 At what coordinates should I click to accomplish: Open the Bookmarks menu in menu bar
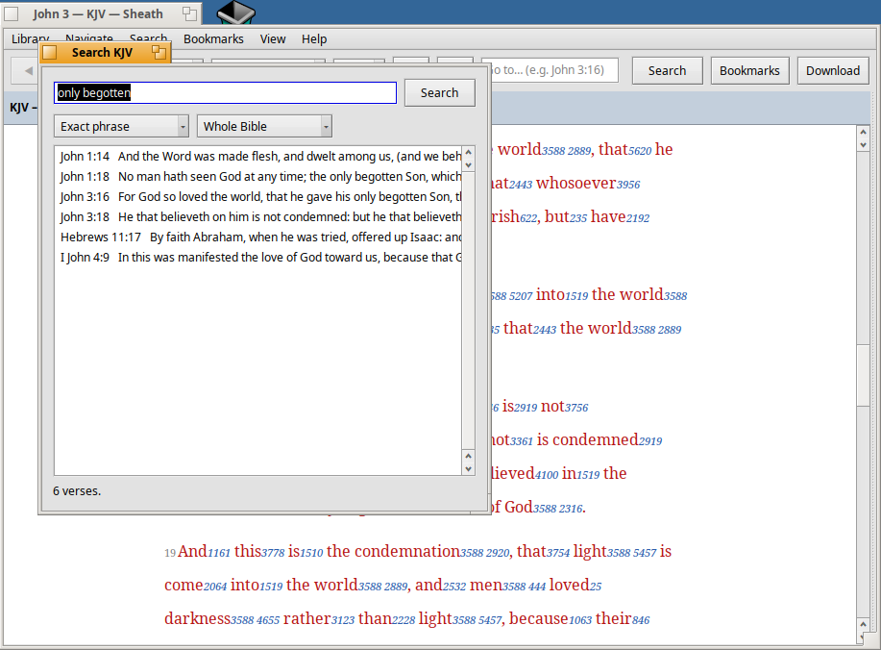[x=213, y=38]
